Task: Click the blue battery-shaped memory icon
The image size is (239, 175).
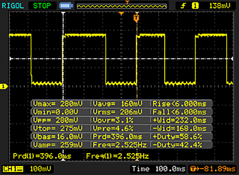Action: (66, 5)
